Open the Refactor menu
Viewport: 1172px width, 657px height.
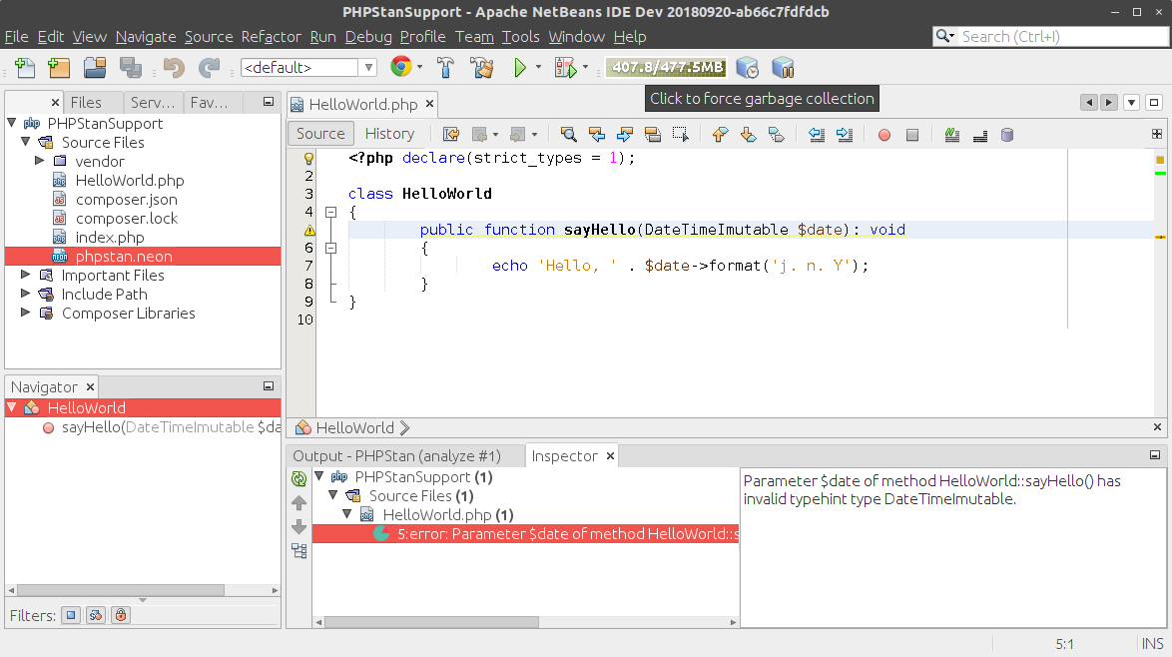click(x=271, y=37)
